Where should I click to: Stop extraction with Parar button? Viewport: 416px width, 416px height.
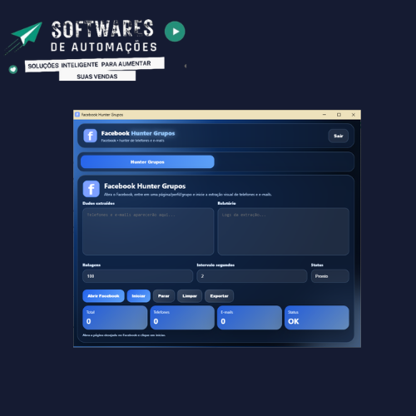[x=164, y=296]
